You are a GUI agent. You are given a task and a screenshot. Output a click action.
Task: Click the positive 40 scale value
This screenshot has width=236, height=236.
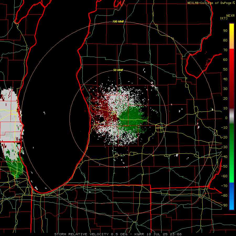point(225,79)
